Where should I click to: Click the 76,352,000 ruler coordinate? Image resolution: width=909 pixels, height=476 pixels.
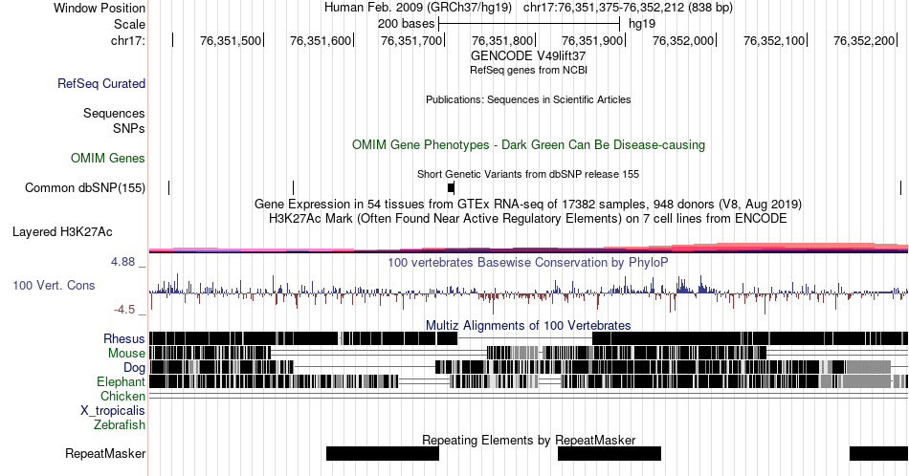click(x=683, y=40)
